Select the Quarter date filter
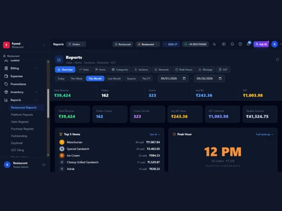282x211 pixels. (131, 79)
